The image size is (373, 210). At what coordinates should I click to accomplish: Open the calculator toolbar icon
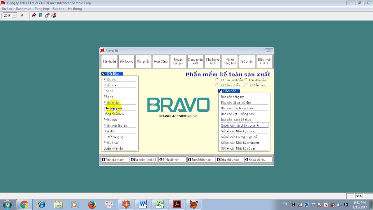point(41,15)
